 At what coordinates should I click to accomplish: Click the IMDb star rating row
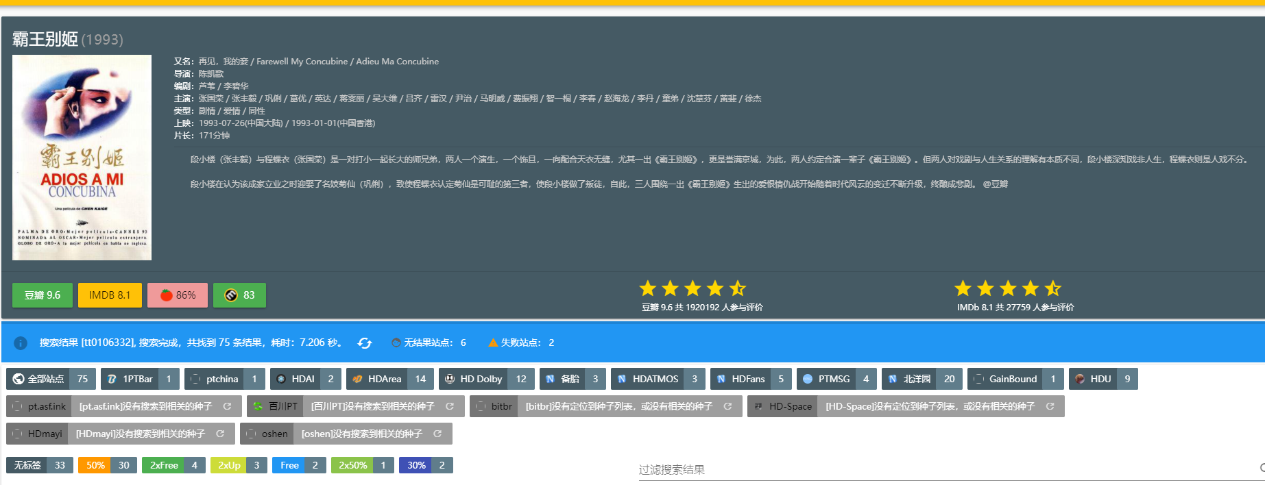point(1008,288)
